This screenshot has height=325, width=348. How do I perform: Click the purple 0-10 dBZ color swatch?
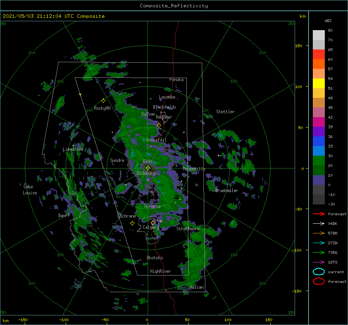tap(319, 180)
